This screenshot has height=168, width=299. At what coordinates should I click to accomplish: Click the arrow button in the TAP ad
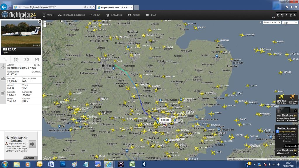(x=32, y=144)
